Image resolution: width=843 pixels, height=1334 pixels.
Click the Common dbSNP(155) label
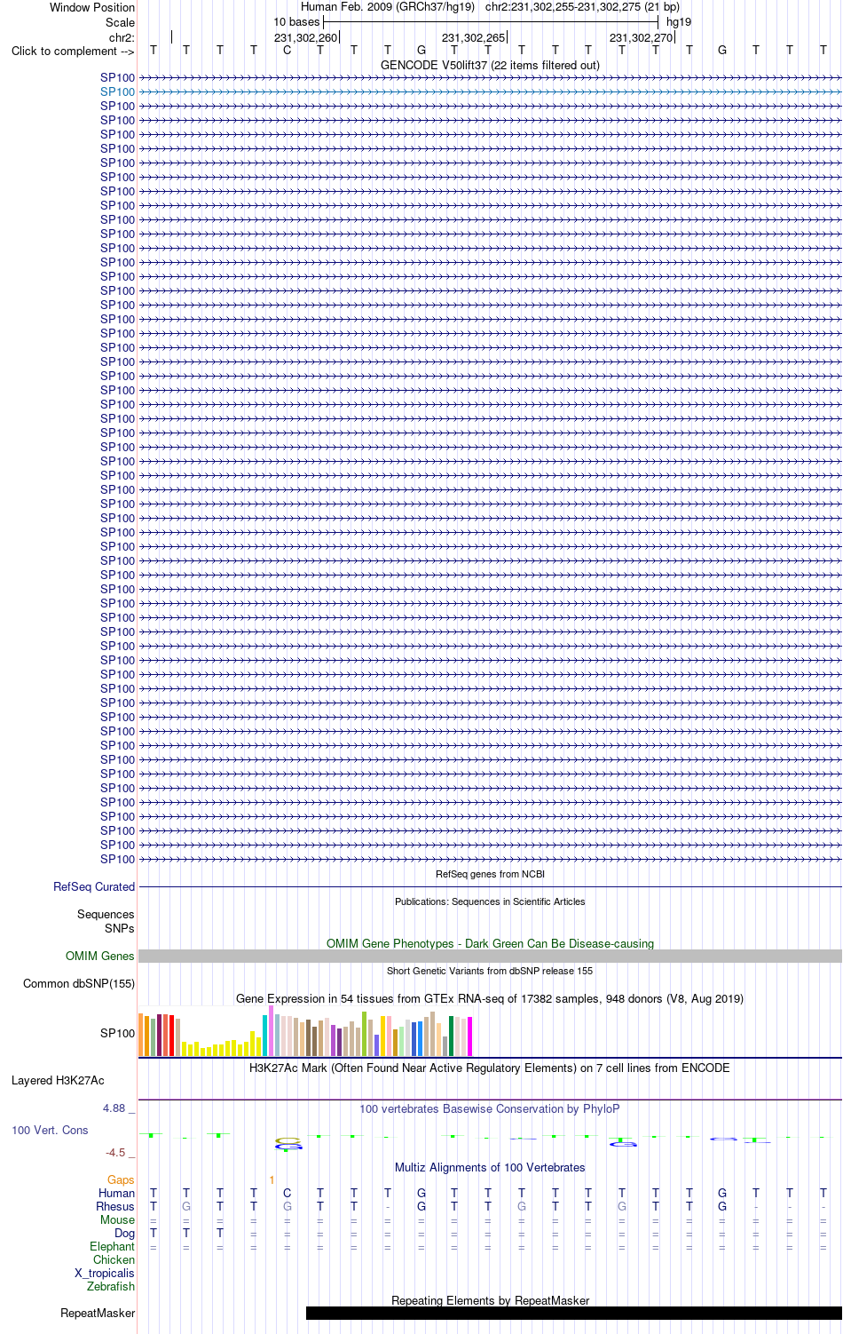tap(79, 983)
